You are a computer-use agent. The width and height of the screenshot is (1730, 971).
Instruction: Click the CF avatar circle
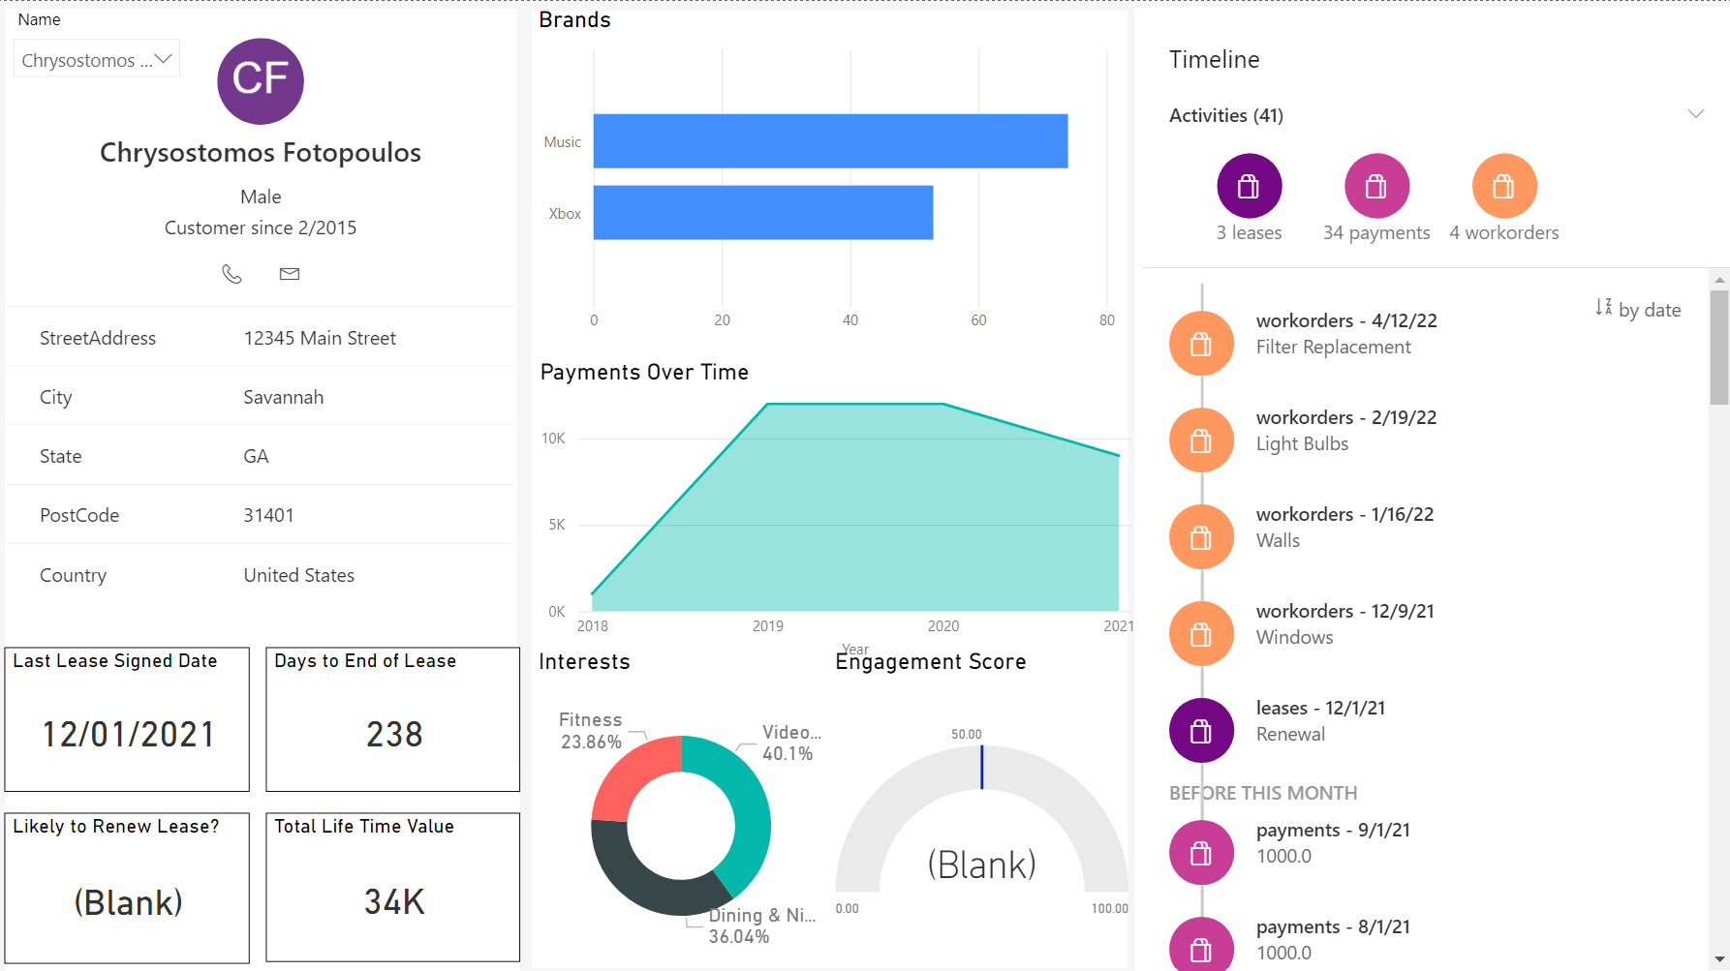coord(261,81)
